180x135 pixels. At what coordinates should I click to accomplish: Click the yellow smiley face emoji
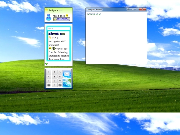(50, 48)
